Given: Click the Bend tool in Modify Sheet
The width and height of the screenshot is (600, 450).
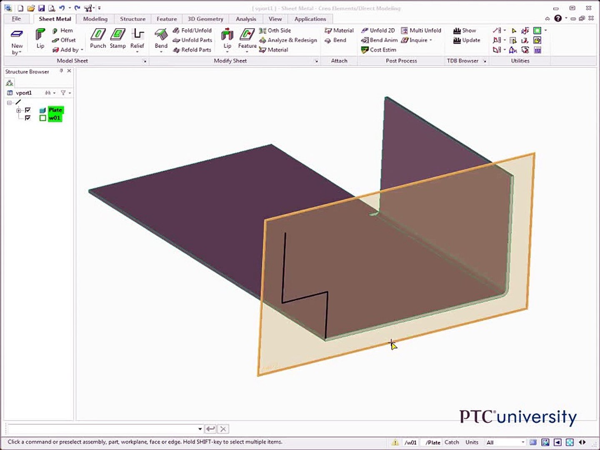Looking at the screenshot, I should click(161, 40).
